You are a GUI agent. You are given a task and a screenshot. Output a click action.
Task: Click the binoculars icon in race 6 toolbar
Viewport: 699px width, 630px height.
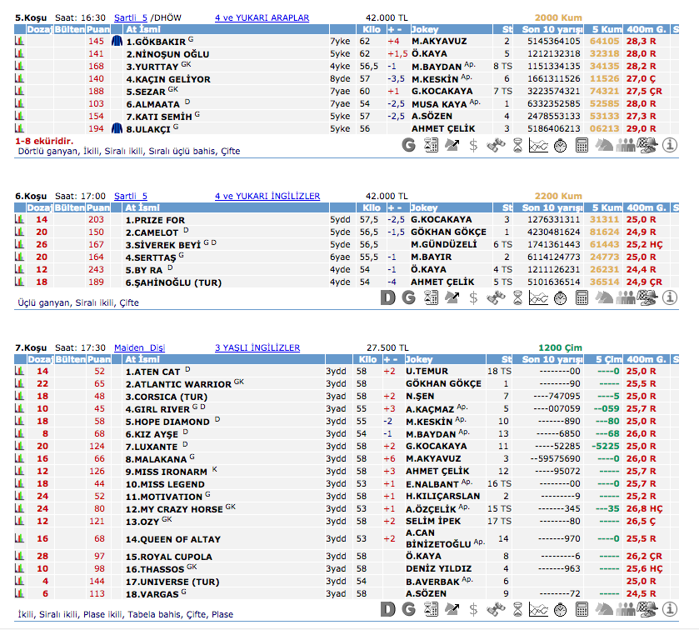click(495, 297)
